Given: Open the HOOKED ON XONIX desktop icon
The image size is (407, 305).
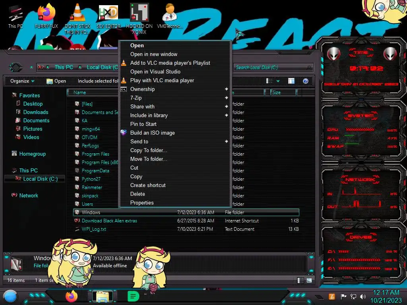Looking at the screenshot, I should tap(139, 19).
